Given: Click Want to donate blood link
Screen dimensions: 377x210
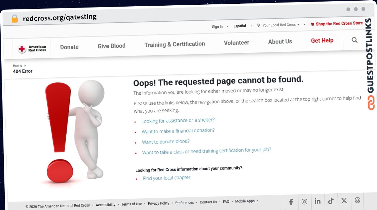Looking at the screenshot, I should tap(166, 142).
